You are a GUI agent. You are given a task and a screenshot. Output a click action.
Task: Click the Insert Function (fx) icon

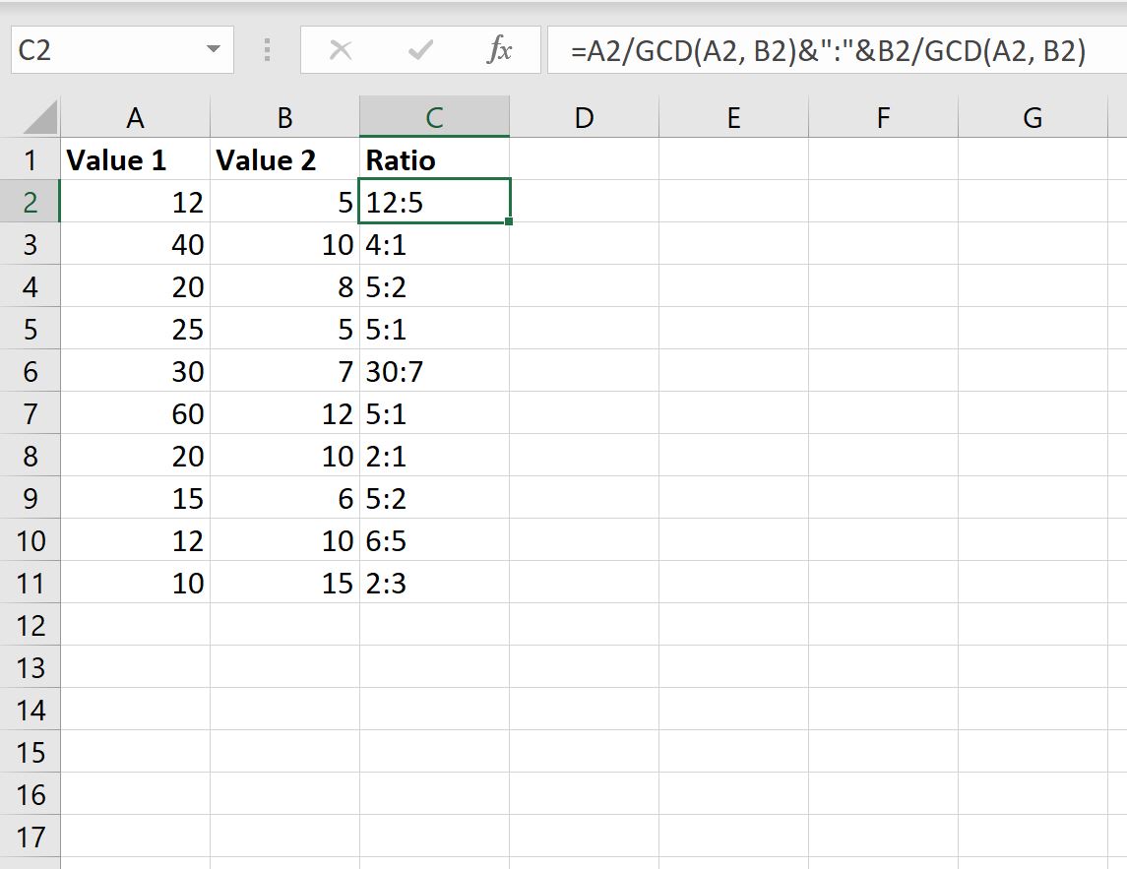click(x=502, y=51)
